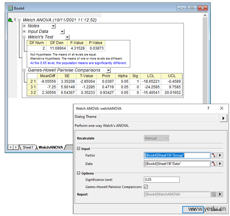Collapse the Welch's Test section
Viewport: 230px width, 216px height.
click(24, 37)
